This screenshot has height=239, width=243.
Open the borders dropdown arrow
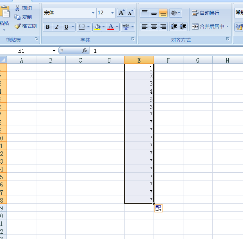click(x=88, y=27)
